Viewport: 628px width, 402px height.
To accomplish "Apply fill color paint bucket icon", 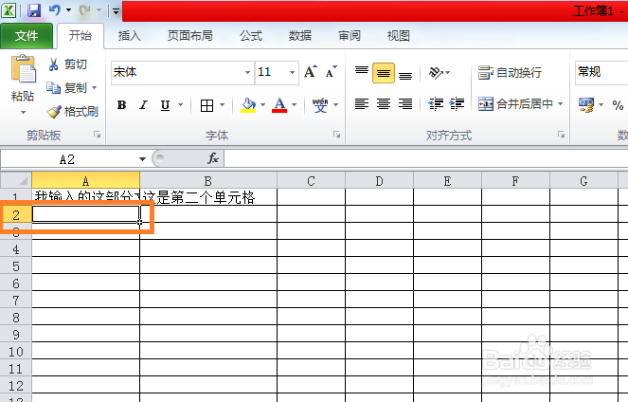I will [x=248, y=105].
